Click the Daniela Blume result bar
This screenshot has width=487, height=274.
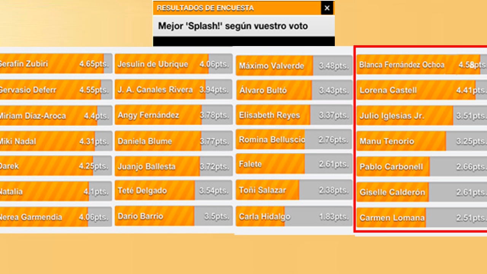point(173,141)
